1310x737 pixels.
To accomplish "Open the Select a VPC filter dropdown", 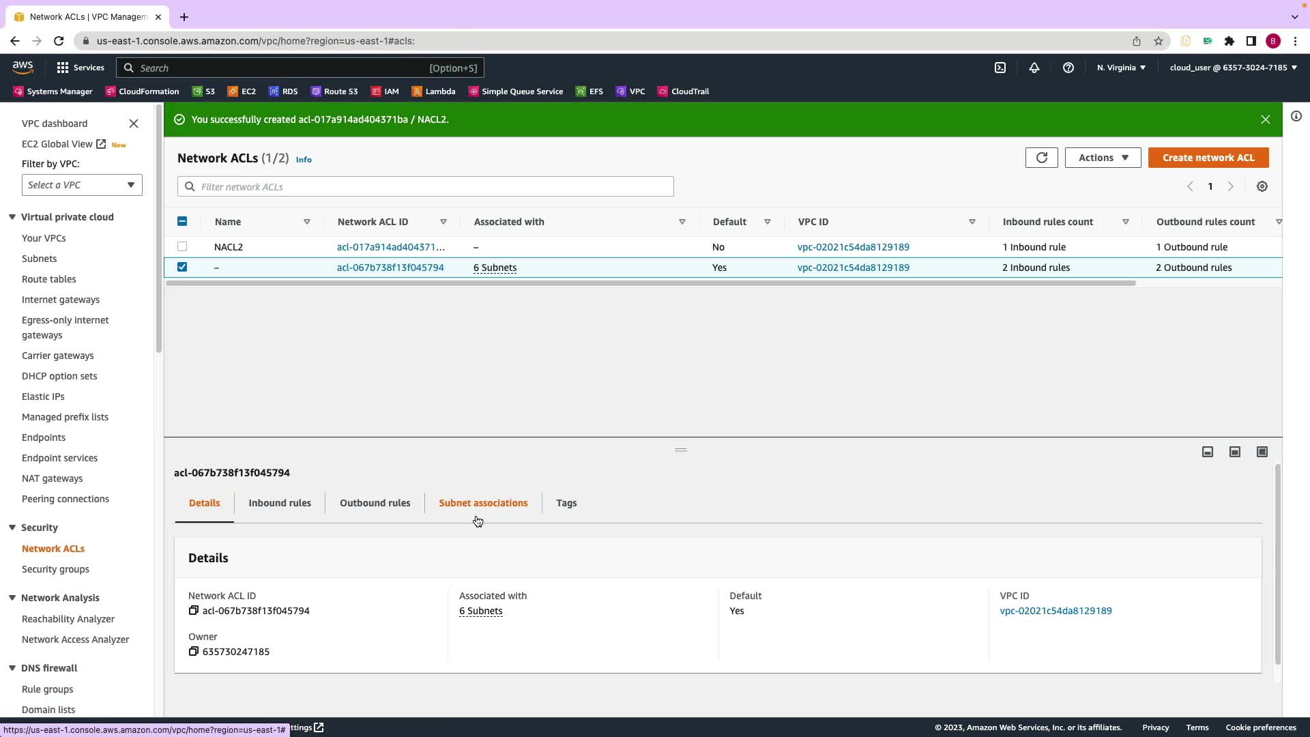I will tap(82, 185).
